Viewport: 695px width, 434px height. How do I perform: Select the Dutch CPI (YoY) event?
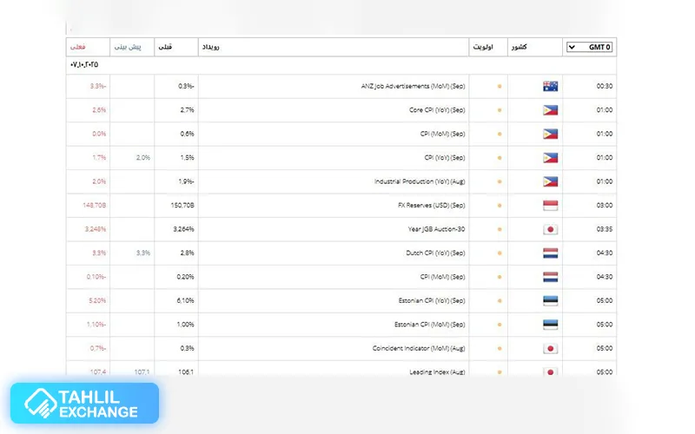click(x=432, y=253)
